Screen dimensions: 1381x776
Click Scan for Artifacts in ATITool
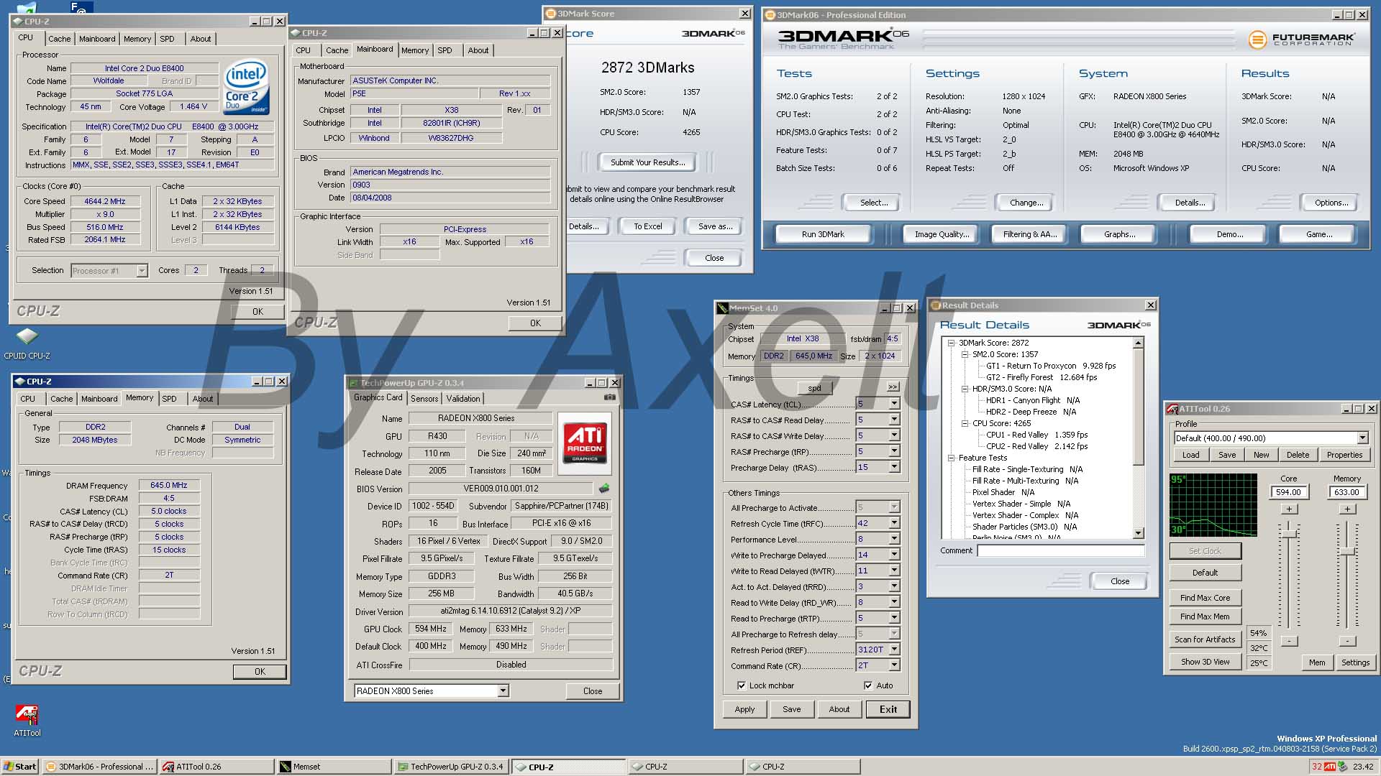click(1205, 639)
